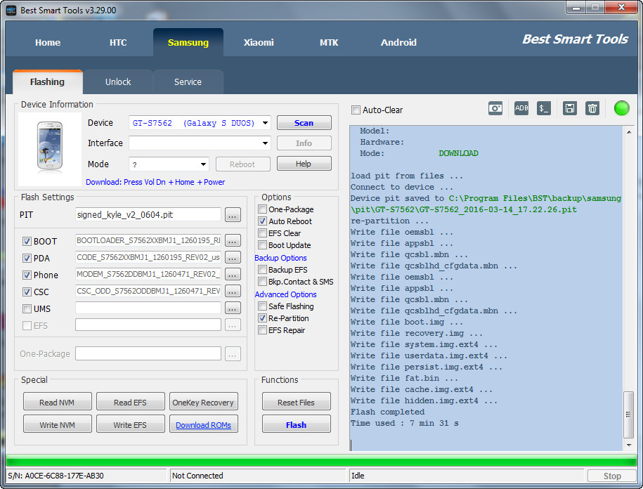Click the Scan button
The image size is (643, 489).
pos(304,123)
